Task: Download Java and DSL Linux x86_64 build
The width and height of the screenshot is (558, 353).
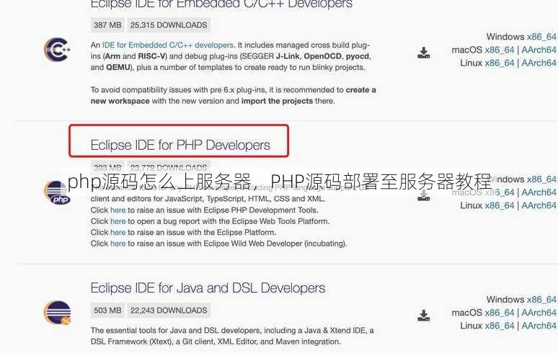Action: tap(500, 326)
